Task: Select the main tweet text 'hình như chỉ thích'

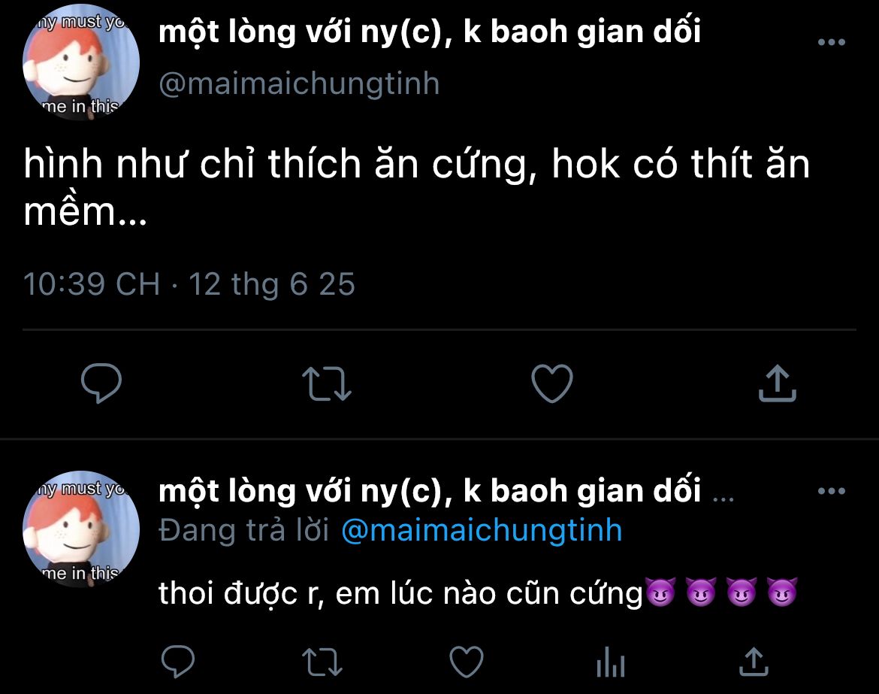Action: point(192,165)
